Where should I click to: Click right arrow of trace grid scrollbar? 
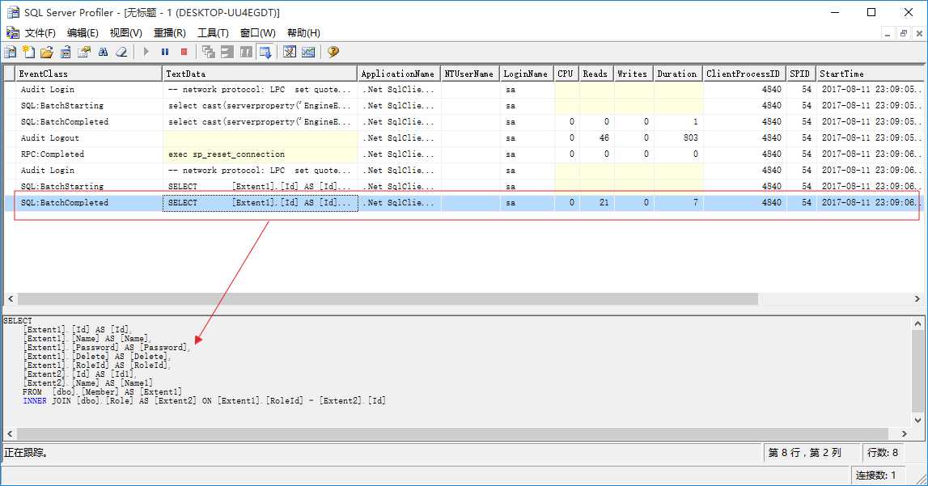pos(917,298)
